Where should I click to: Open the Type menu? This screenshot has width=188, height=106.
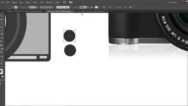pyautogui.click(x=21, y=2)
